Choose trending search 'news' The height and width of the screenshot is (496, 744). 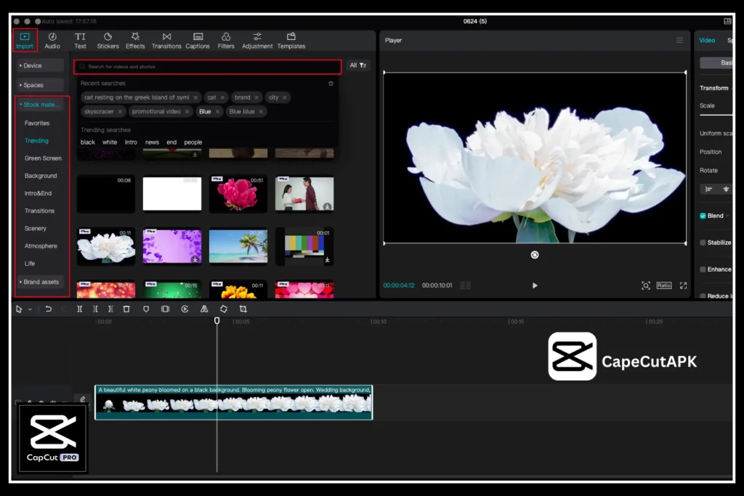coord(152,142)
